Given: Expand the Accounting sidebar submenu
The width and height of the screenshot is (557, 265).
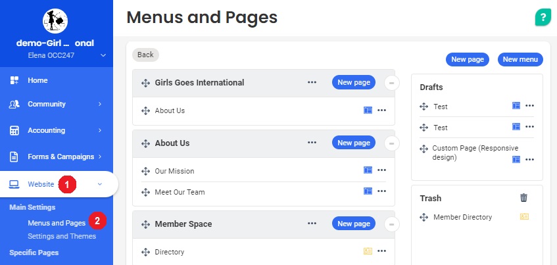Looking at the screenshot, I should (x=100, y=130).
